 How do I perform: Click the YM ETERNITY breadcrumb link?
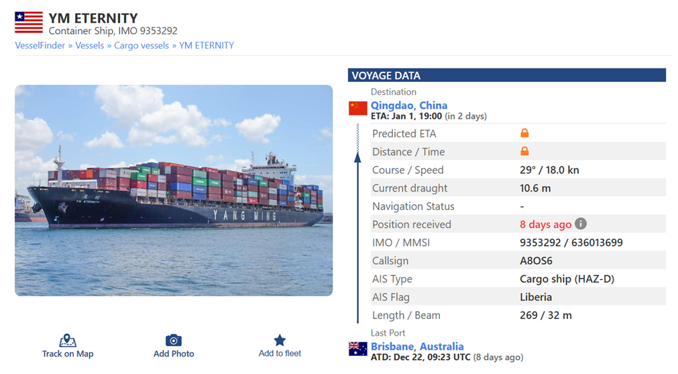(207, 46)
